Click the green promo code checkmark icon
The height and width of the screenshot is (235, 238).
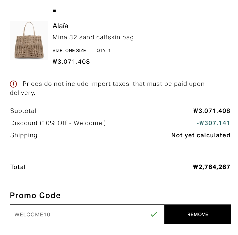pos(154,214)
